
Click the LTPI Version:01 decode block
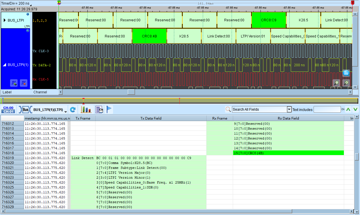(x=253, y=36)
